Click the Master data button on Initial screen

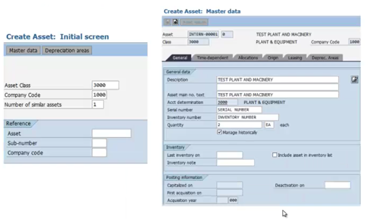[x=23, y=51]
